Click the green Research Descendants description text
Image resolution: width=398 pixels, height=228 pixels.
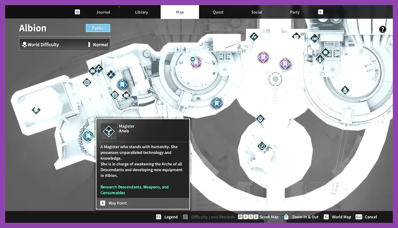click(x=134, y=190)
